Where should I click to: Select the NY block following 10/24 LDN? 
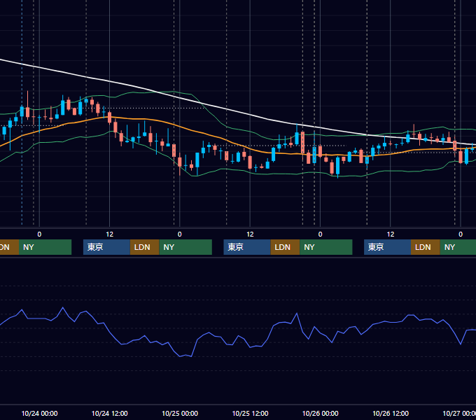185,247
